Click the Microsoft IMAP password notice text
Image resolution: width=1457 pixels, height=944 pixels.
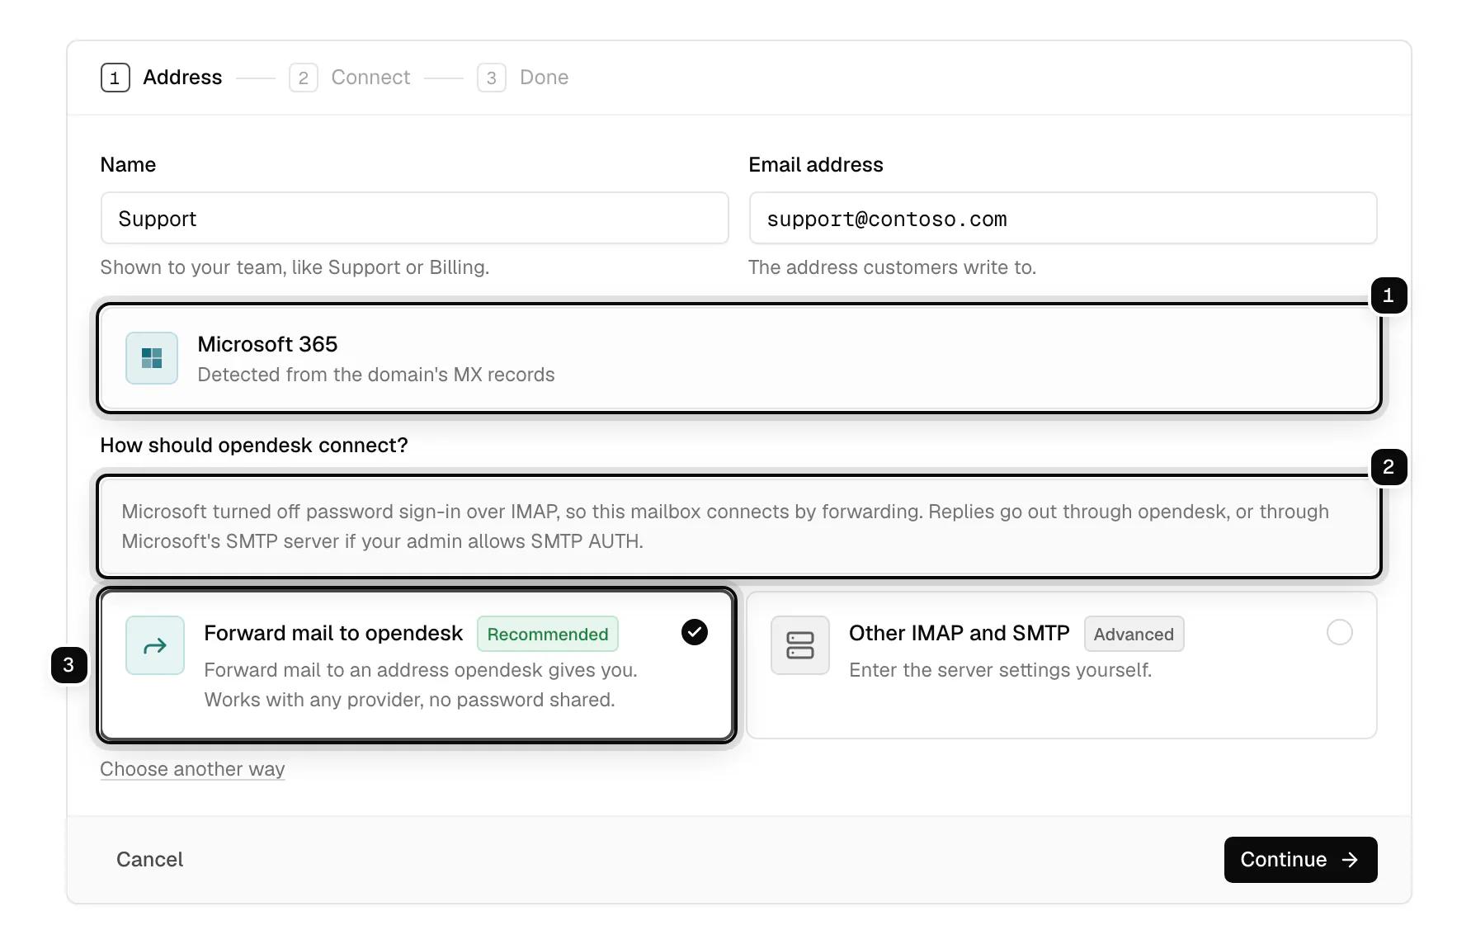725,526
